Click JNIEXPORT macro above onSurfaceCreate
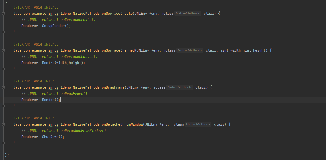Image resolution: width=326 pixels, height=160 pixels. (x=22, y=7)
